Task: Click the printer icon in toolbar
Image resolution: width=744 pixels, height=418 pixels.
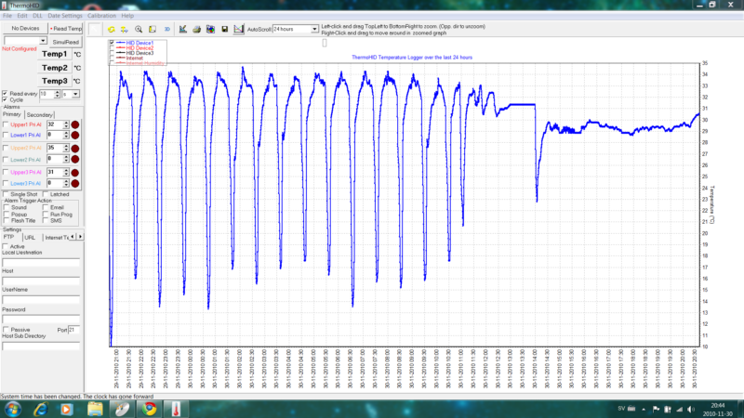Action: pos(196,29)
